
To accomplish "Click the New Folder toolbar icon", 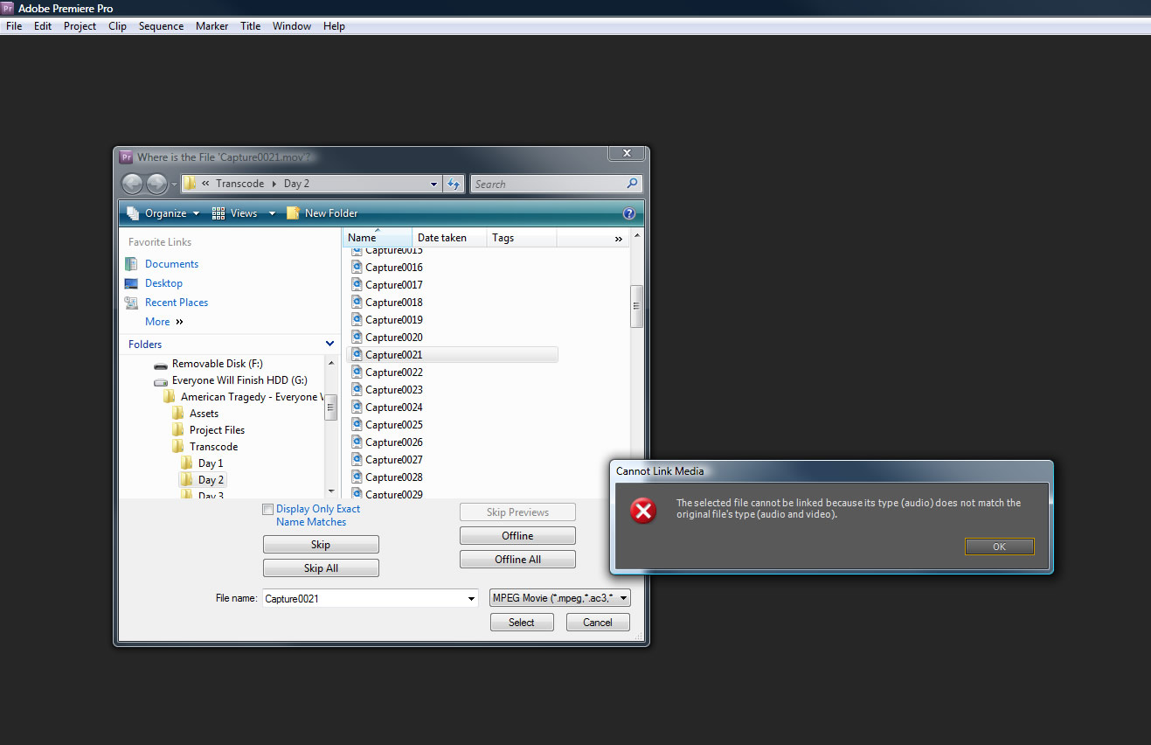I will pos(294,213).
